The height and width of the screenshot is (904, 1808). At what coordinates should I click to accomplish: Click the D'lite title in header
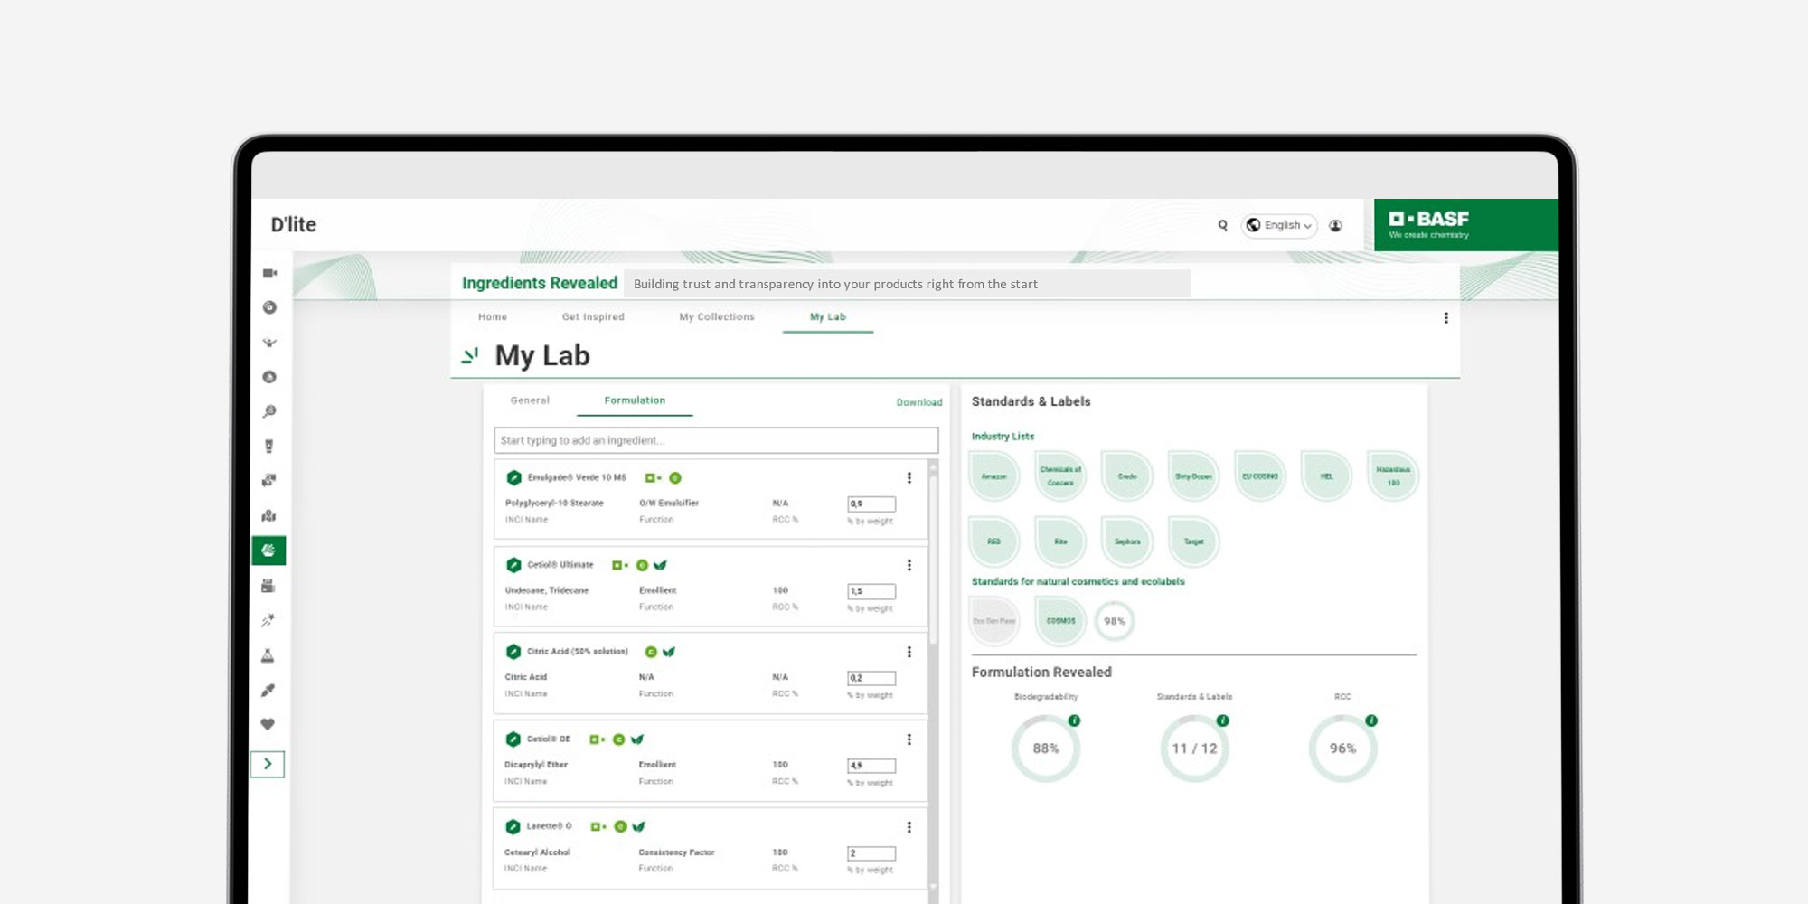pos(294,224)
